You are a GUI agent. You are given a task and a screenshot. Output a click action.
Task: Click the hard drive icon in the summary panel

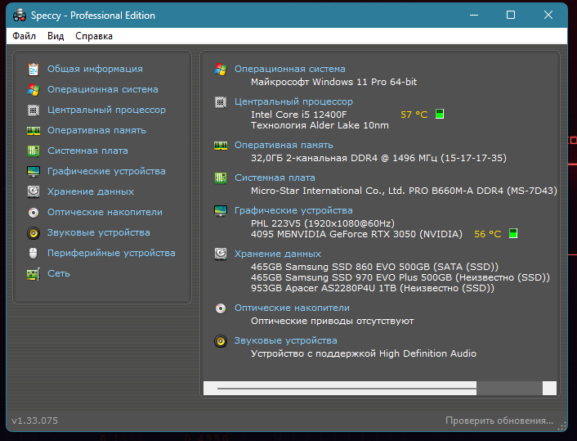tap(221, 254)
